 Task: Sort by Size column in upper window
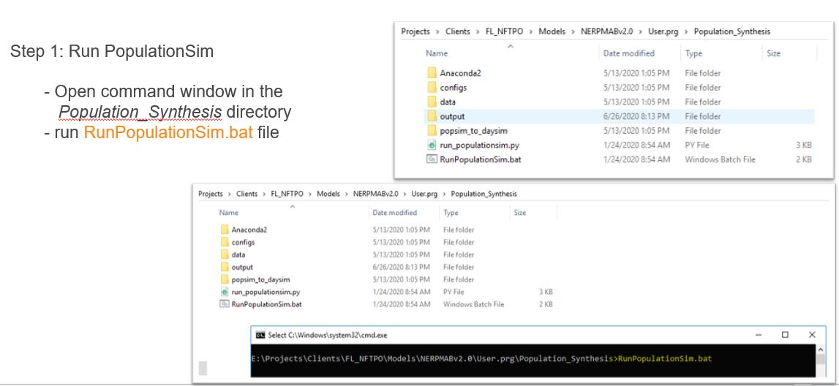click(773, 53)
